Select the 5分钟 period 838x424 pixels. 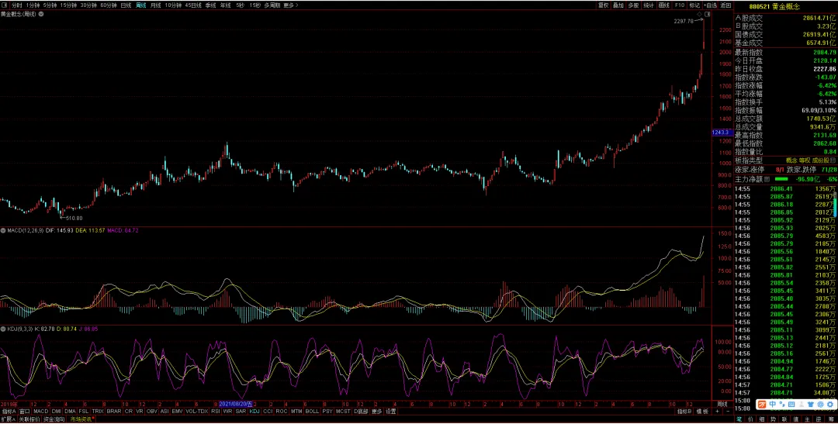coord(50,5)
